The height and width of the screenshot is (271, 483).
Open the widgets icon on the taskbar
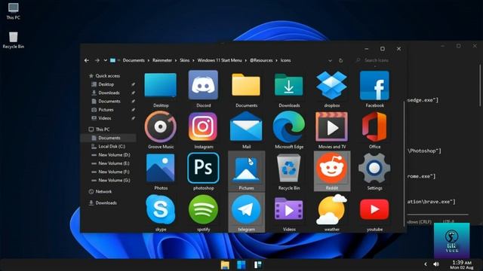[x=258, y=265]
